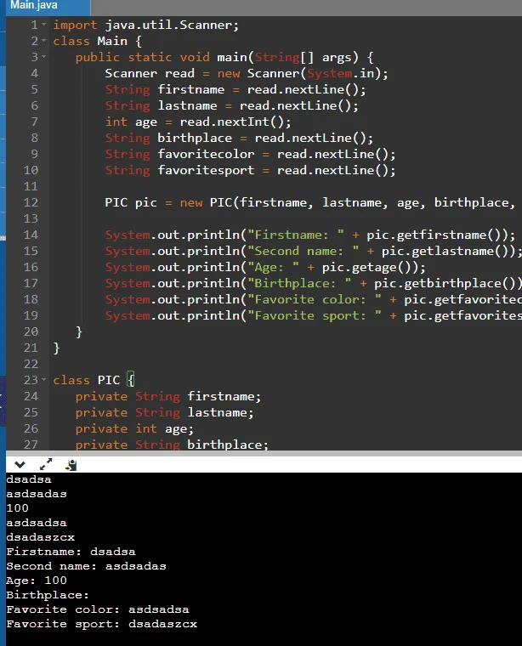Image resolution: width=522 pixels, height=646 pixels.
Task: Click the println "Birthplace: " code line
Action: [x=314, y=283]
